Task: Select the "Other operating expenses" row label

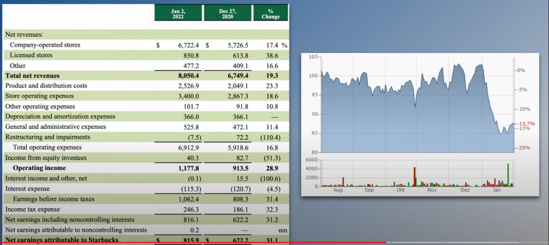Action: [x=40, y=106]
